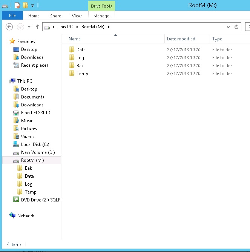Open the File menu
This screenshot has width=250, height=252.
(x=12, y=15)
